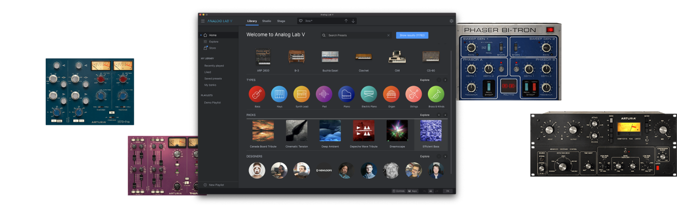677x213 pixels.
Task: Show next Packs using right chevron arrow
Action: [445, 115]
